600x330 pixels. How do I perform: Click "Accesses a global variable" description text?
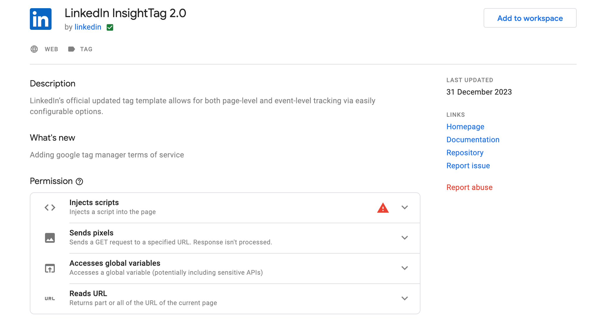(x=166, y=273)
